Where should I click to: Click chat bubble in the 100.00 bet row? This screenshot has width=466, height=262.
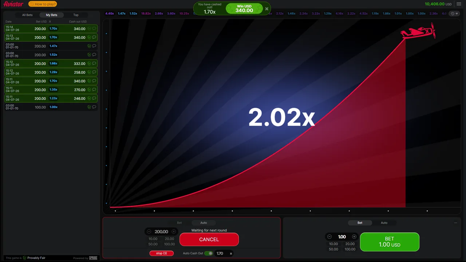[x=94, y=107]
